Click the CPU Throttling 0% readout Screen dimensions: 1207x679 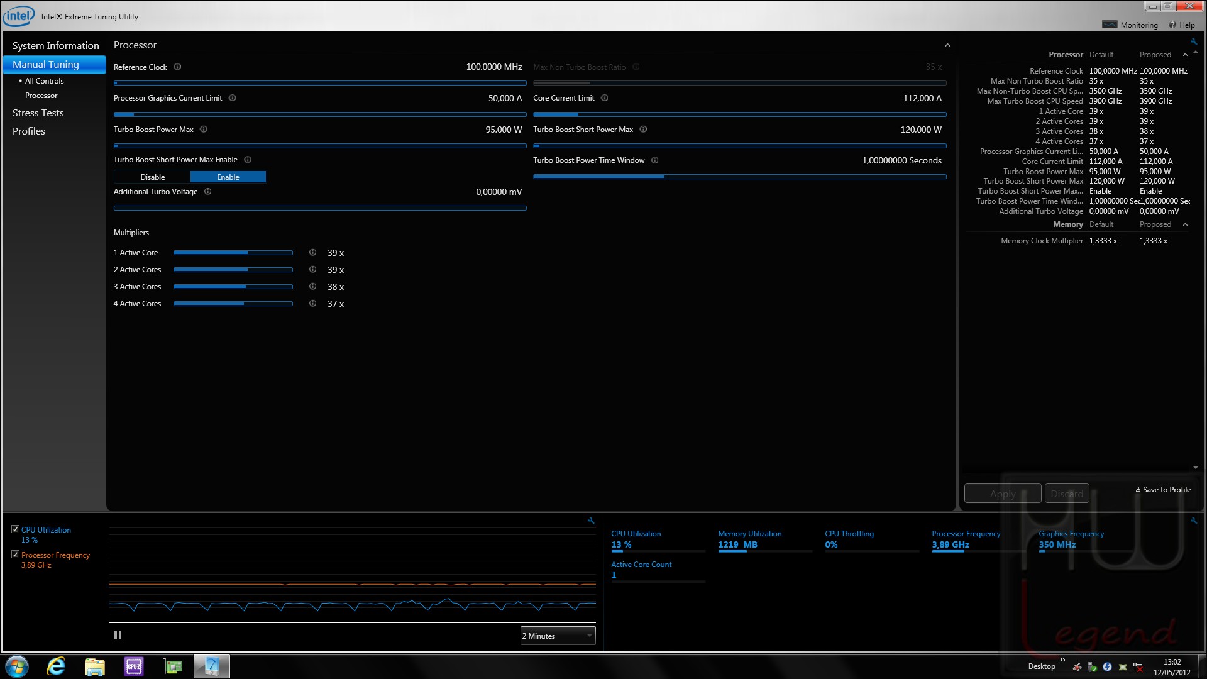pos(831,544)
